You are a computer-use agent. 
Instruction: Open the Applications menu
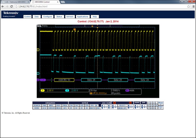tap(83, 16)
